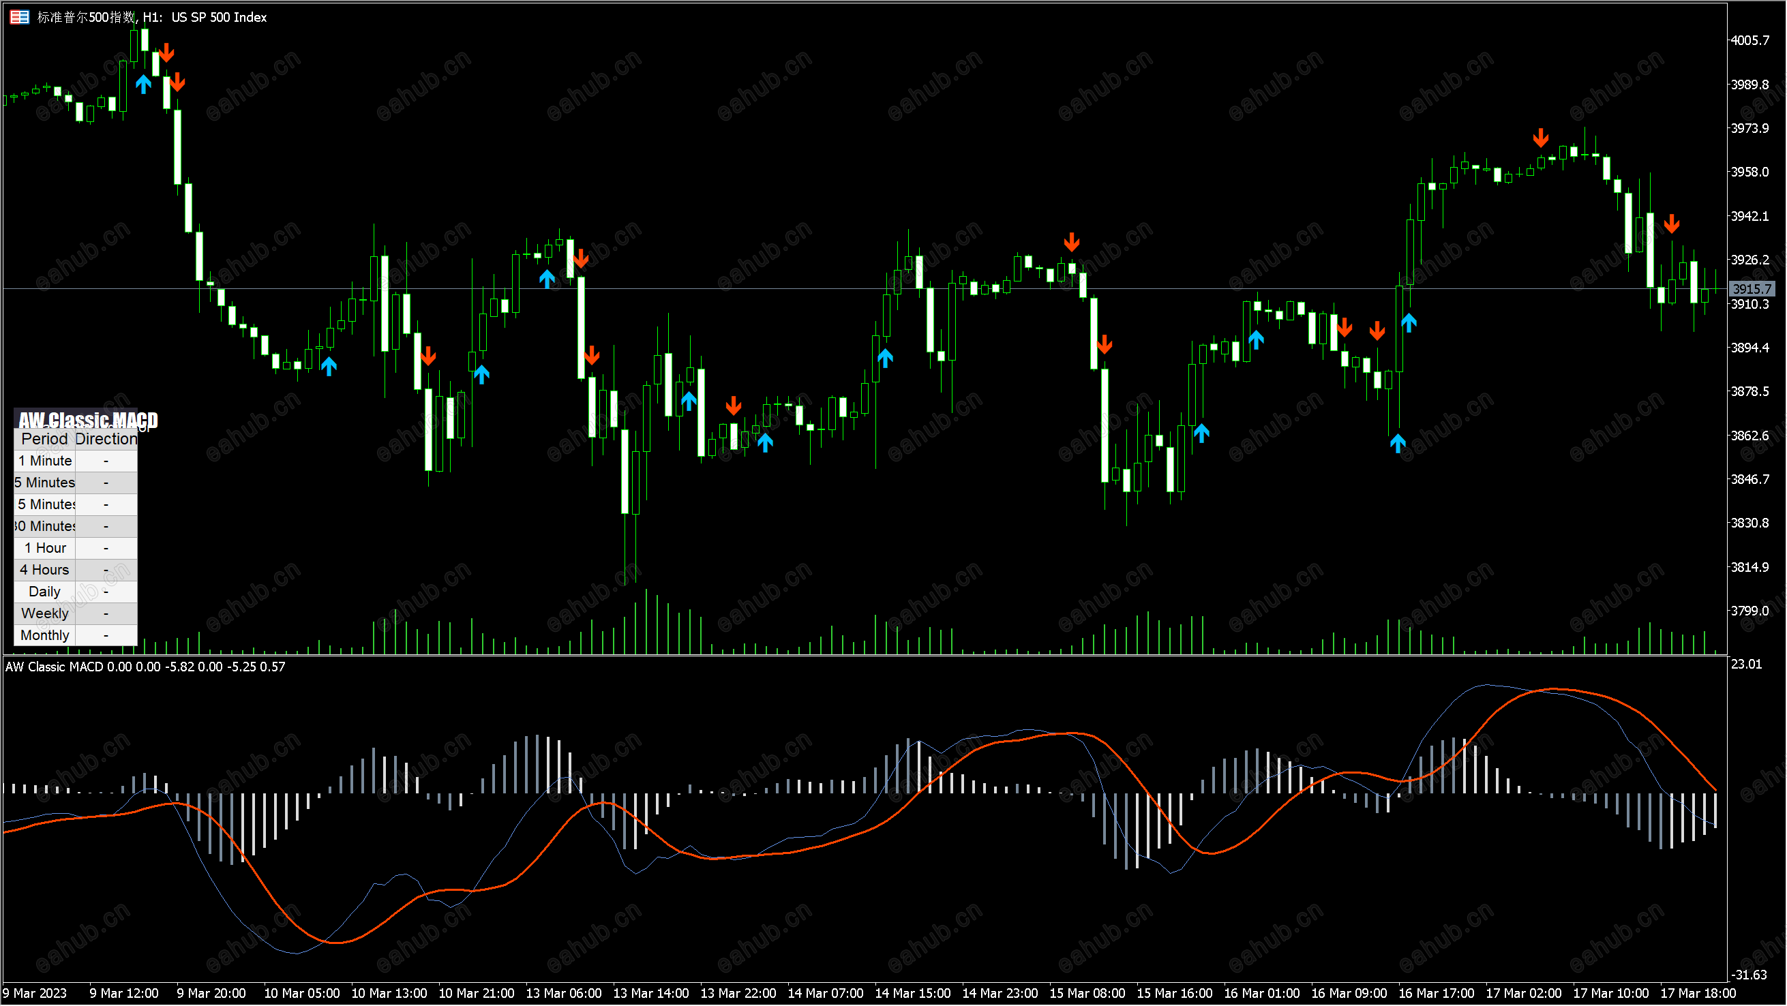Click the AW Classic MACD subwindow values label
The height and width of the screenshot is (1006, 1787).
pyautogui.click(x=146, y=668)
